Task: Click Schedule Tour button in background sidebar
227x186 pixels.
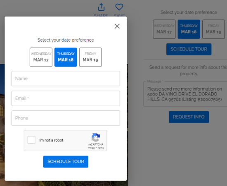Action: tap(189, 49)
